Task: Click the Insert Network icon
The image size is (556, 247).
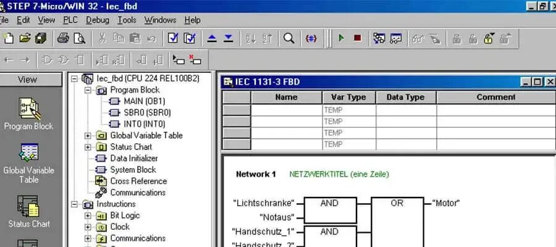Action: [x=179, y=60]
